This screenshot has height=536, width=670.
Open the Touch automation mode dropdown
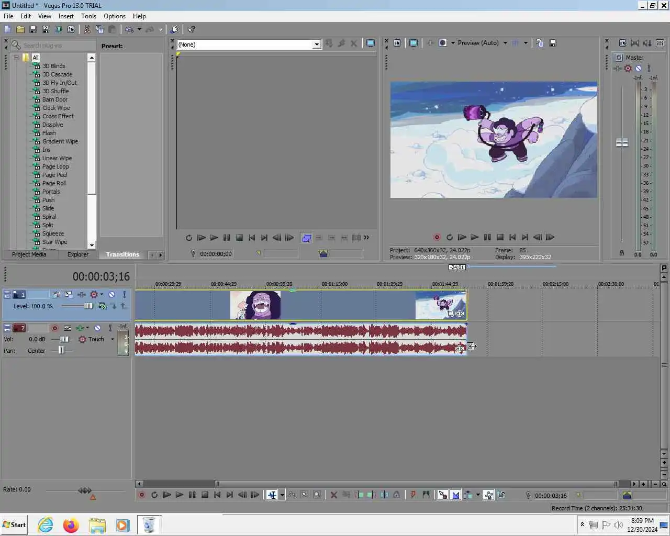(x=113, y=339)
